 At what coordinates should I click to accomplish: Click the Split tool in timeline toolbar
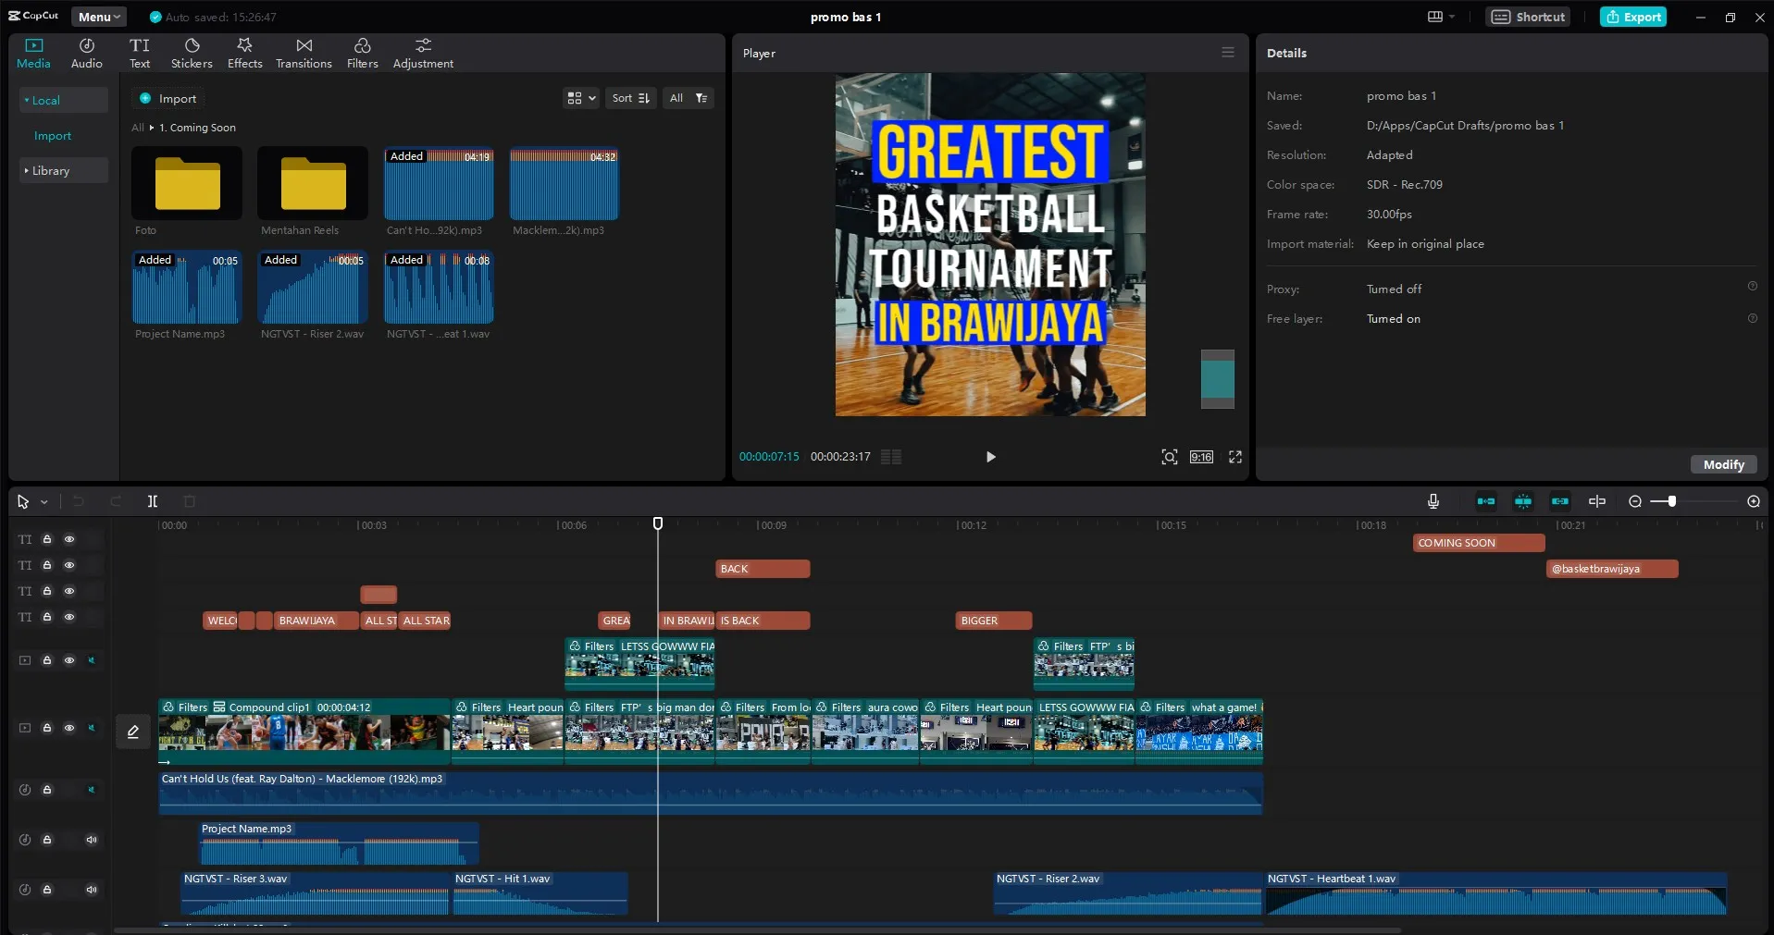pyautogui.click(x=153, y=501)
